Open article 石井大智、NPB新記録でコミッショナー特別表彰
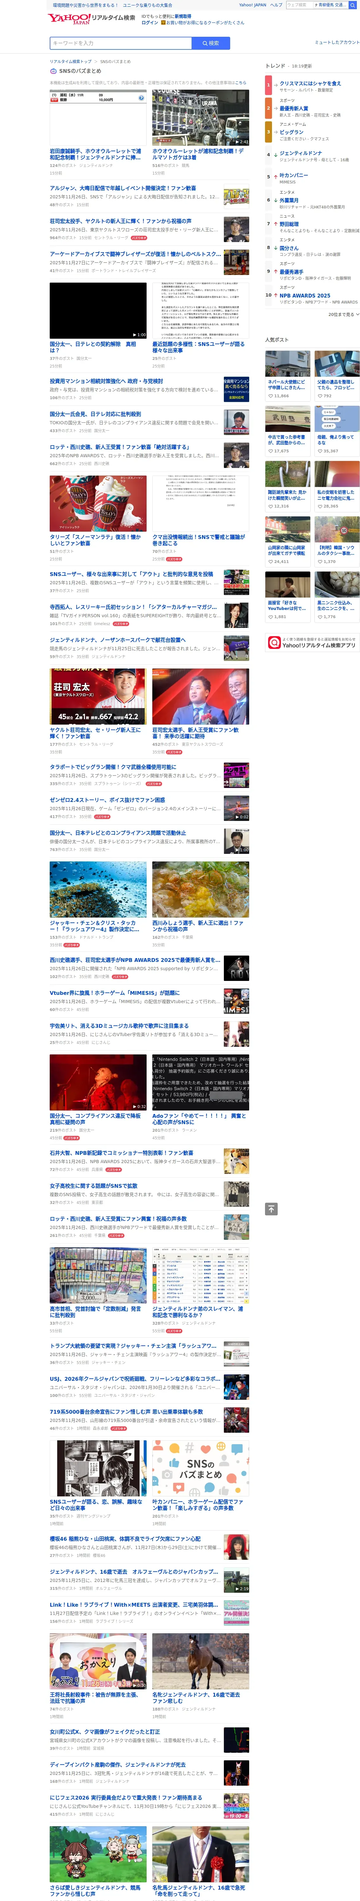This screenshot has width=360, height=1901. (121, 1153)
